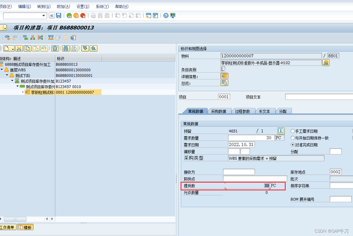Click the 详细信息 detail icon button
This screenshot has height=236, width=353.
224,76
